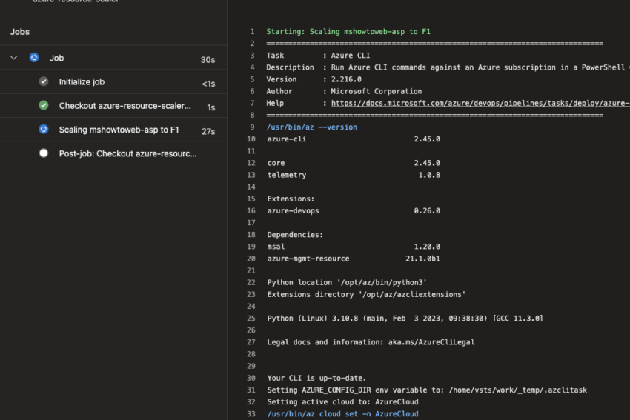Select the parent Job row label
This screenshot has height=420, width=630.
point(57,58)
